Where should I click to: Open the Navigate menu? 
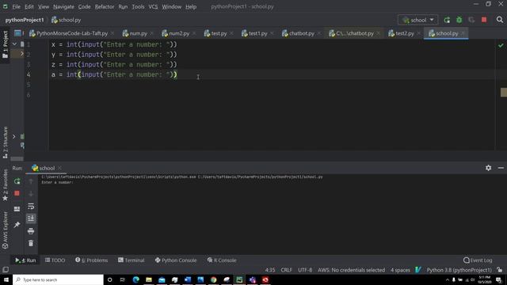tap(63, 6)
